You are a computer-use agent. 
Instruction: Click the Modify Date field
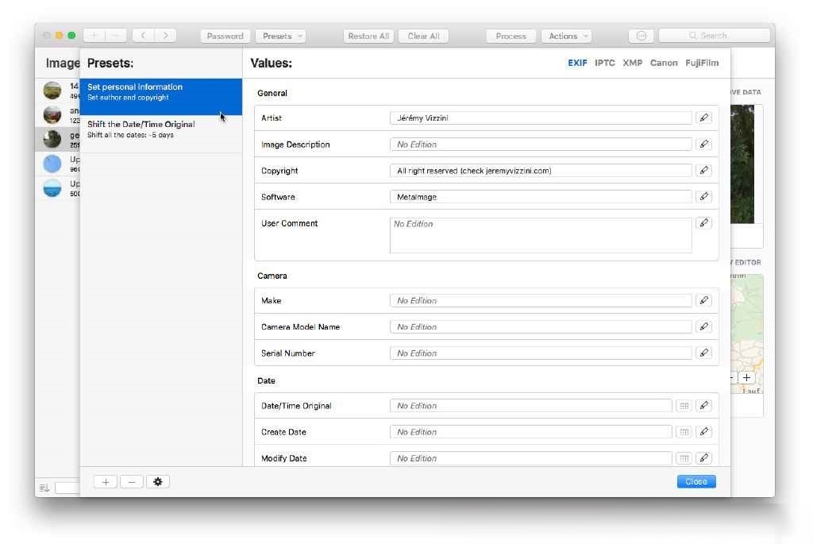530,458
